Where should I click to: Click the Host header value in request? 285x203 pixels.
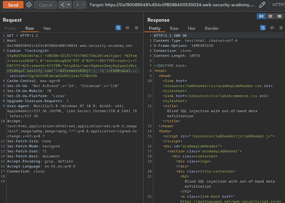tap(70, 46)
